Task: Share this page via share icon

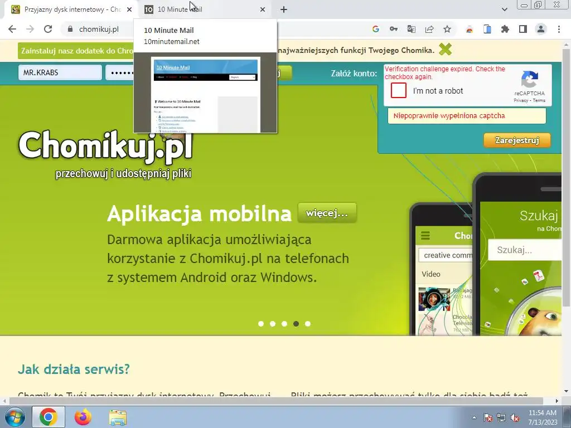Action: 429,29
